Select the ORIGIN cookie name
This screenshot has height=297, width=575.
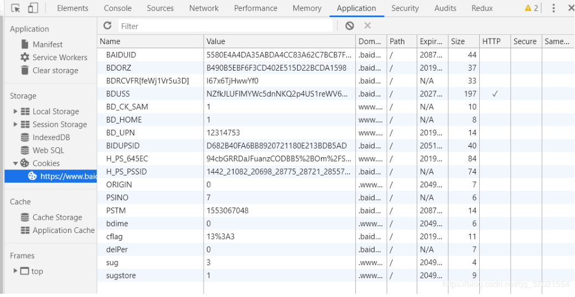119,184
